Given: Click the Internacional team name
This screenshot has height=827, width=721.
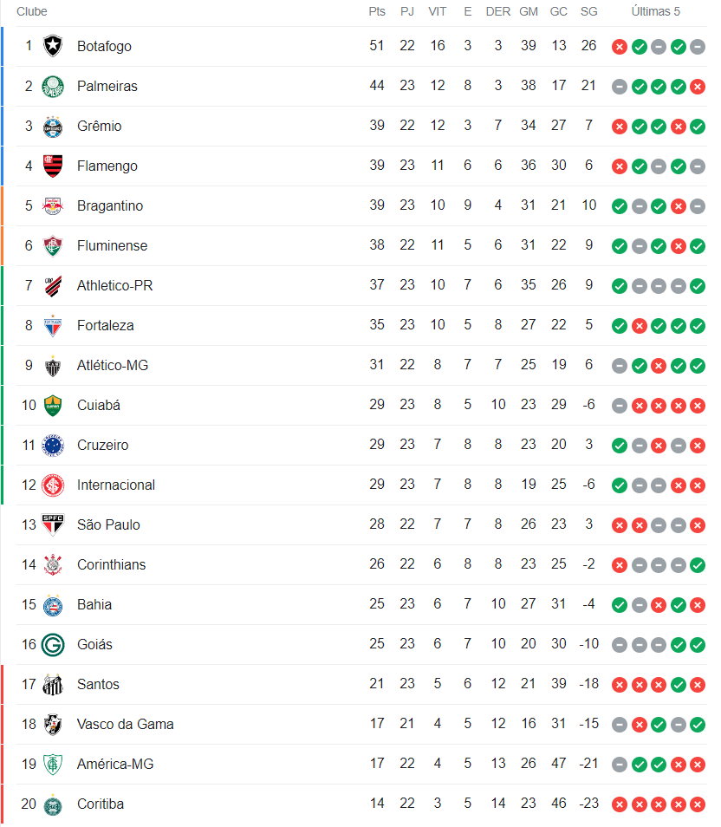Looking at the screenshot, I should [x=116, y=485].
